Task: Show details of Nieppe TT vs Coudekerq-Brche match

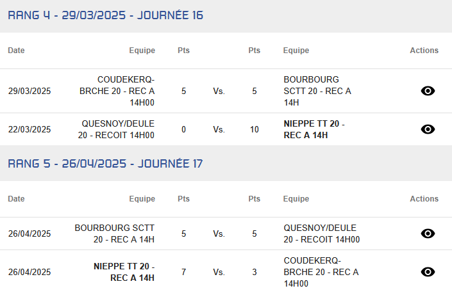Action: click(x=428, y=272)
